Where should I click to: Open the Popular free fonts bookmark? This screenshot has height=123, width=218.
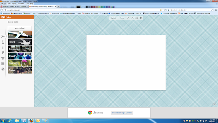203,14
